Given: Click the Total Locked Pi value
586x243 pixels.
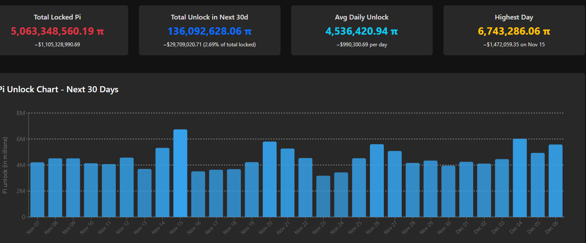Looking at the screenshot, I should 57,31.
